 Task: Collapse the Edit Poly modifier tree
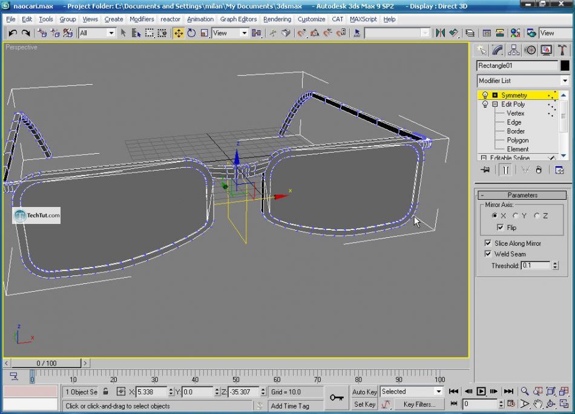tap(494, 105)
